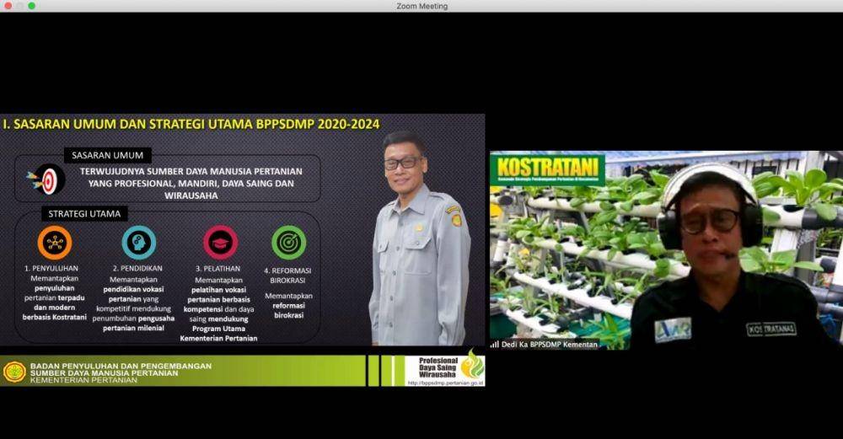This screenshot has height=439, width=843.
Task: Select the Dedi Ka BPPSDMP Kementan participant video
Action: (666, 250)
